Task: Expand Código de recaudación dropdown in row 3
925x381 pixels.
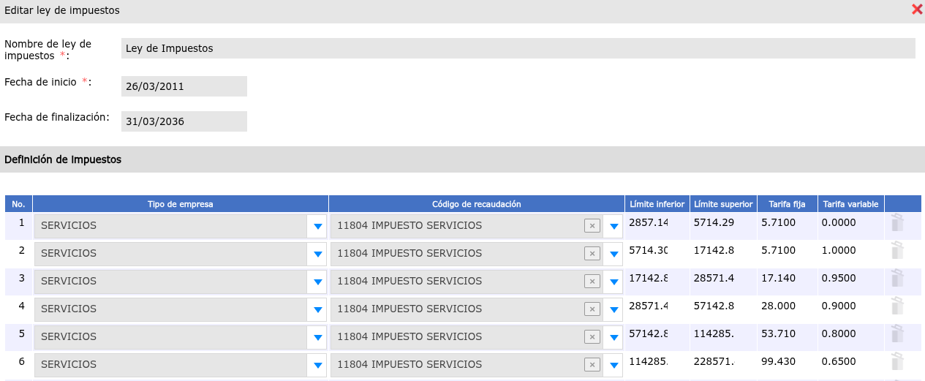Action: (x=614, y=282)
